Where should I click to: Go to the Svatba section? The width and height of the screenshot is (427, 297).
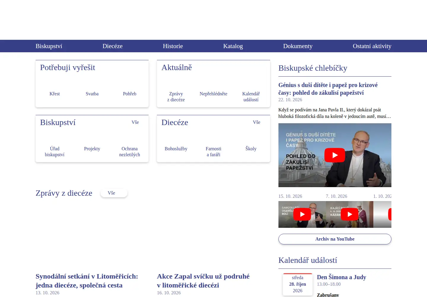[x=92, y=94]
